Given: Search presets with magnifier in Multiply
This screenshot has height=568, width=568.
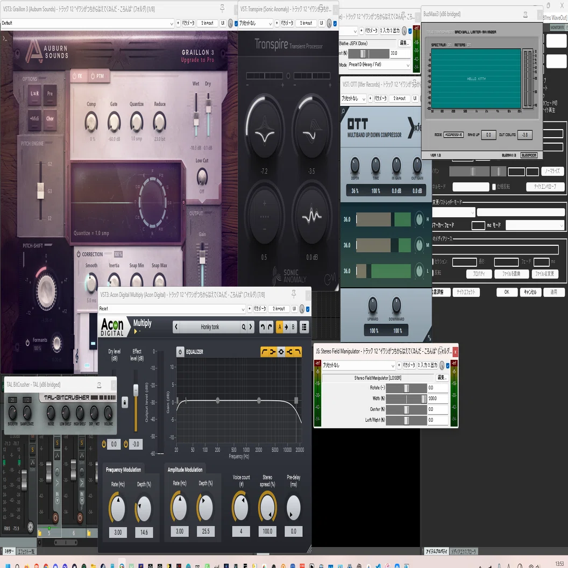Looking at the screenshot, I should point(244,327).
